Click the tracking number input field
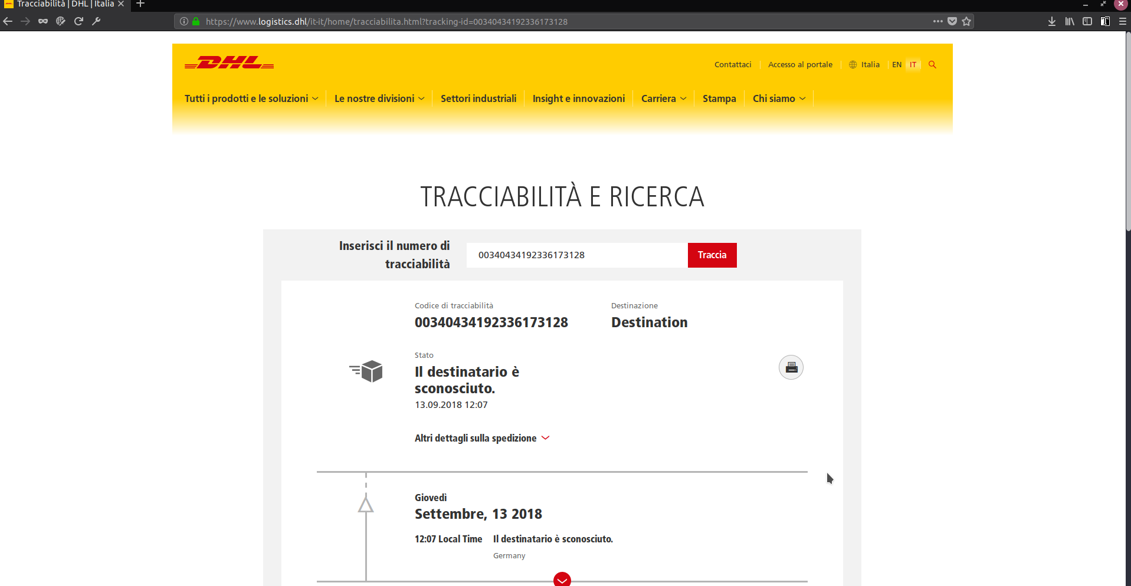The height and width of the screenshot is (586, 1131). point(577,255)
